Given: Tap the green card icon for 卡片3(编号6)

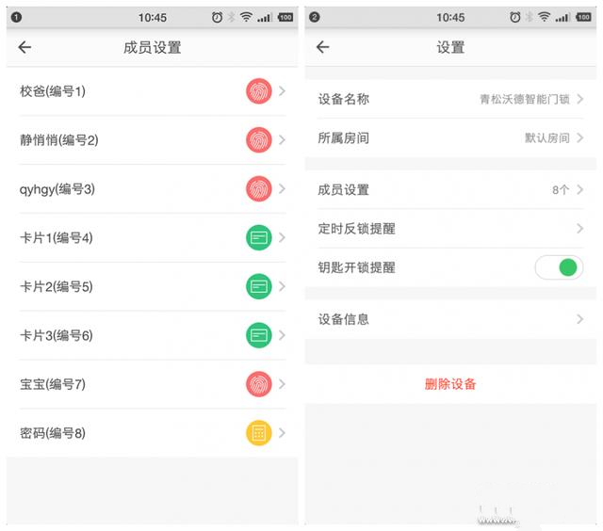Looking at the screenshot, I should pyautogui.click(x=258, y=335).
